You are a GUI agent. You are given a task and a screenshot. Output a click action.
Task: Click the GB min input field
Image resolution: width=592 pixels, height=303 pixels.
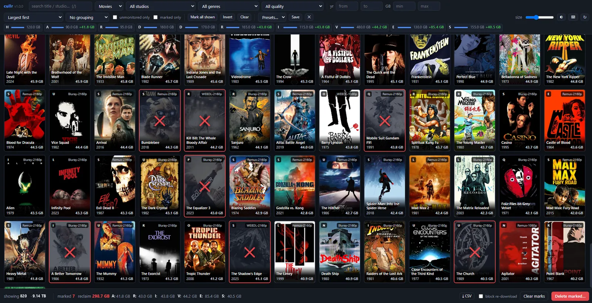(x=404, y=6)
